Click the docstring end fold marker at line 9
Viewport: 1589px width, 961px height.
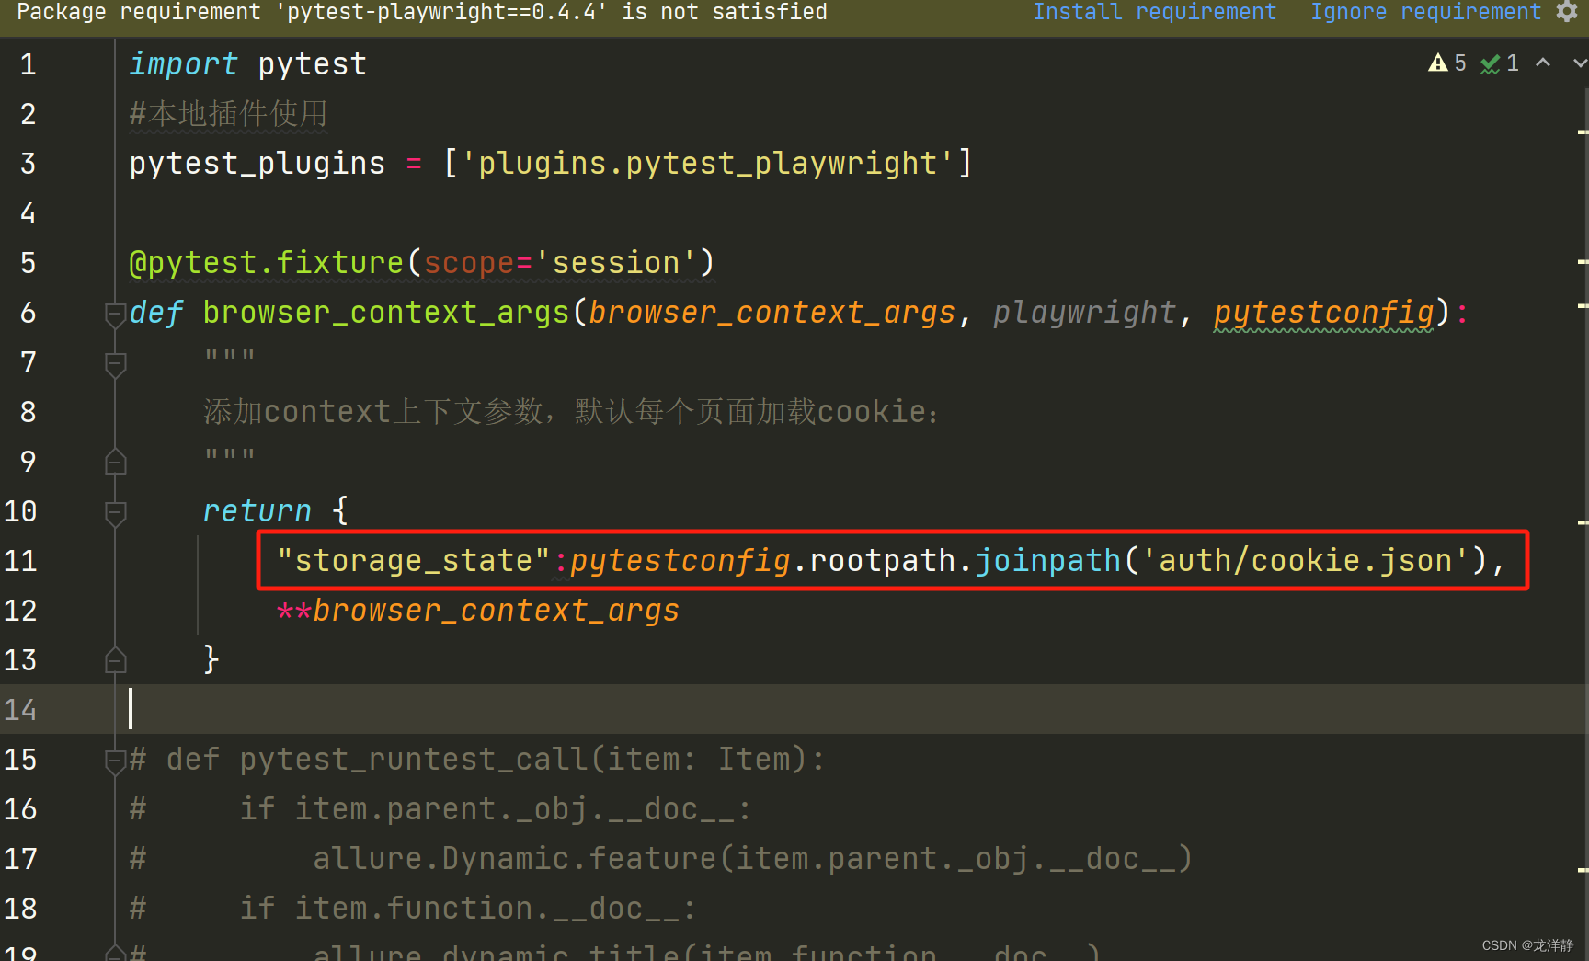tap(115, 461)
